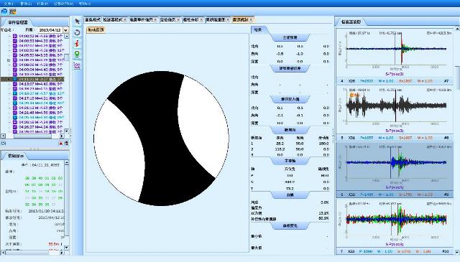Select the arrow pointer tool
The height and width of the screenshot is (262, 460).
point(78,22)
